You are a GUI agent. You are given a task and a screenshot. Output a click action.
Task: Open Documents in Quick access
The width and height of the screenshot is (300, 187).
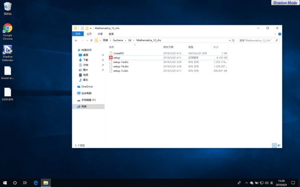(x=84, y=65)
